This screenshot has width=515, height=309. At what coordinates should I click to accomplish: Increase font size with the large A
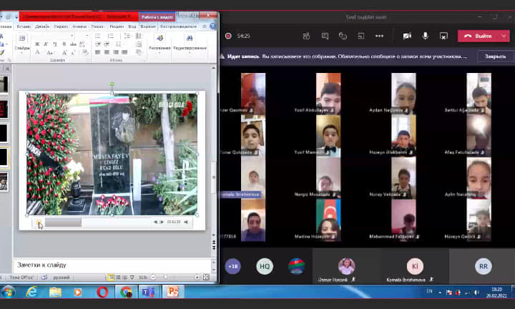[x=64, y=52]
